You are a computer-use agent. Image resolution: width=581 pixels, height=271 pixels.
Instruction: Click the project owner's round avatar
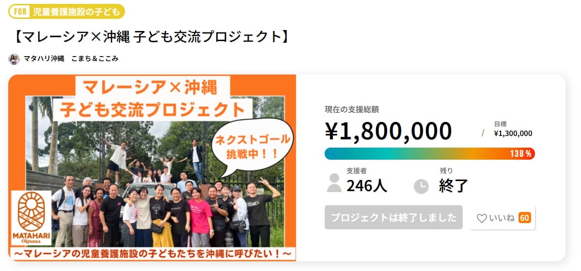[14, 59]
